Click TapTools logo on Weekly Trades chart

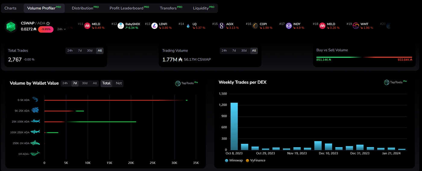tap(386, 82)
